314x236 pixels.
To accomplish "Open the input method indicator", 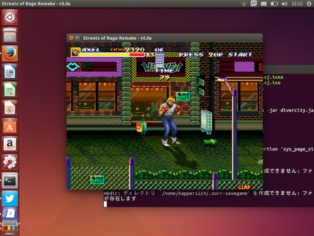I will point(254,4).
